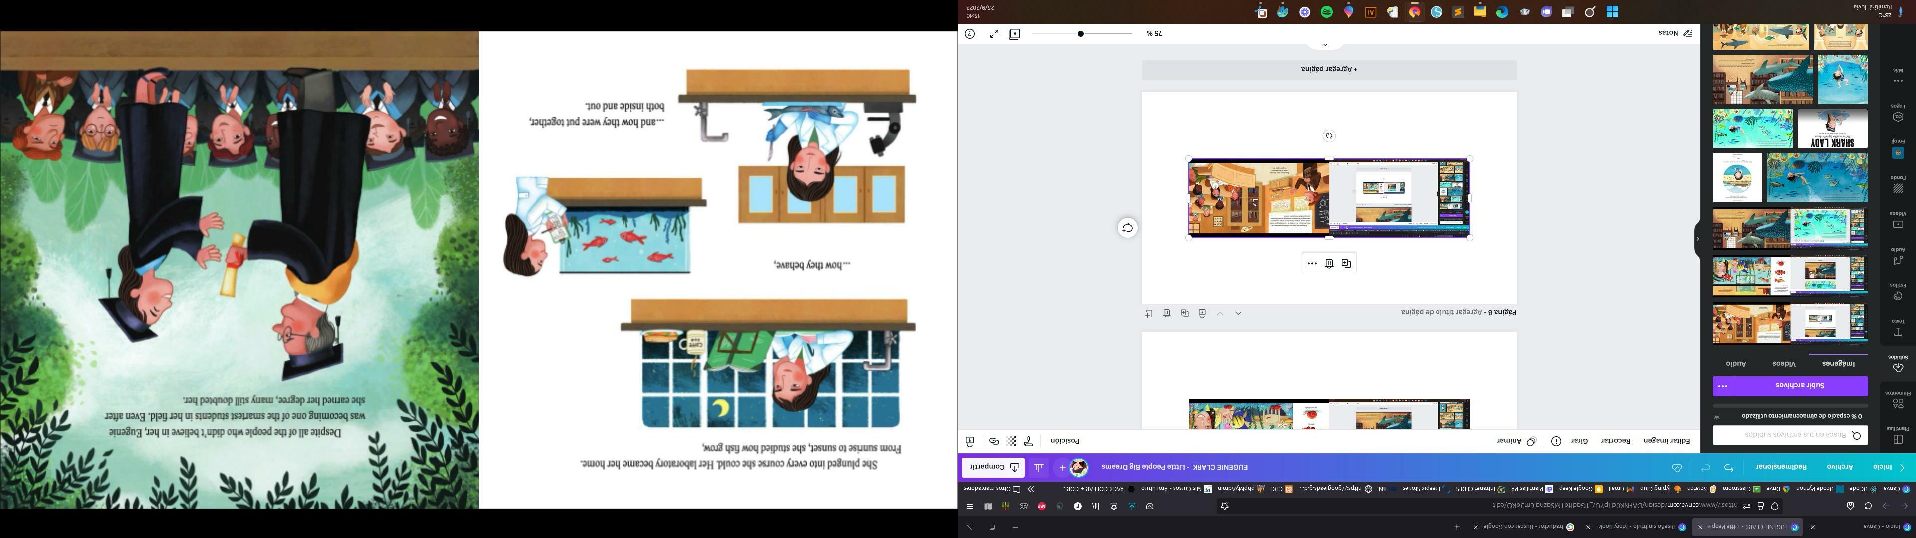Add a new page using Página 8 plus icon

pyautogui.click(x=1149, y=314)
